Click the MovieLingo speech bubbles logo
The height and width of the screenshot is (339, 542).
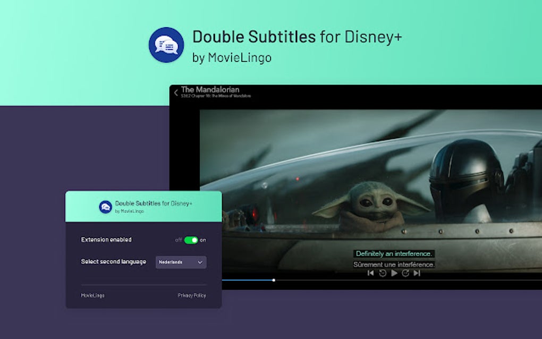coord(165,45)
